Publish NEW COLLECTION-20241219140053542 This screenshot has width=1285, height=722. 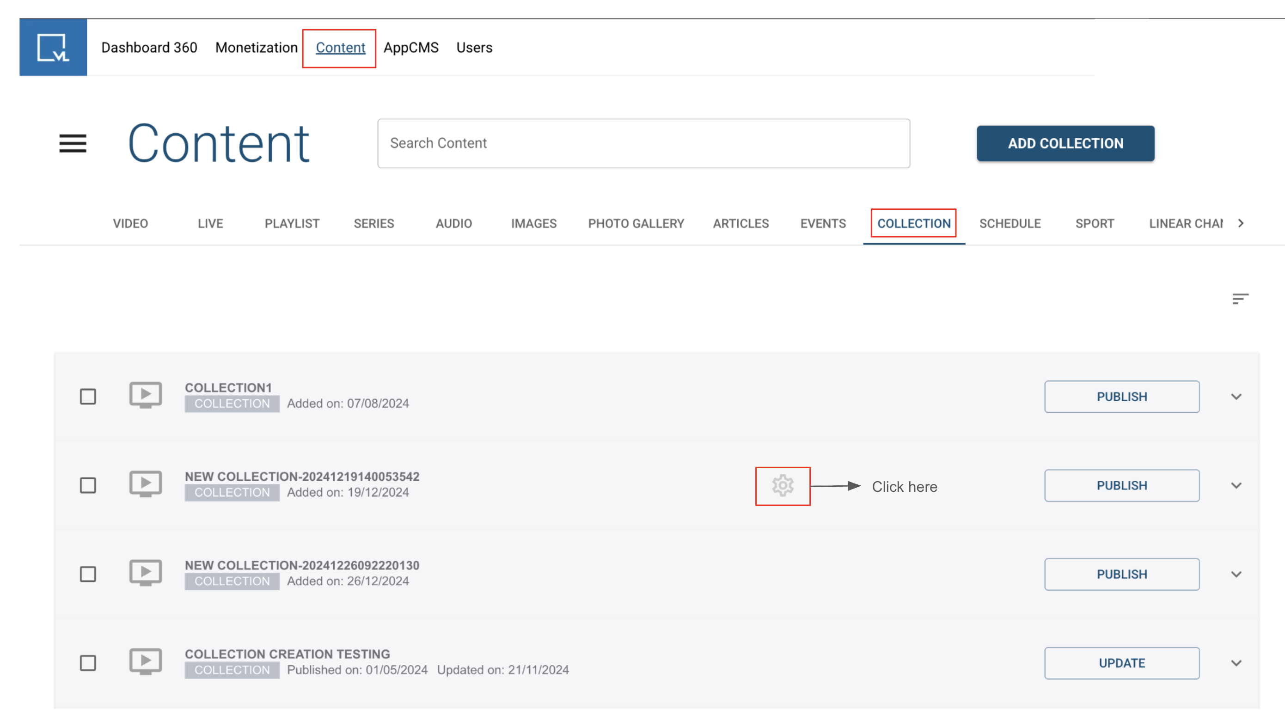click(1122, 485)
